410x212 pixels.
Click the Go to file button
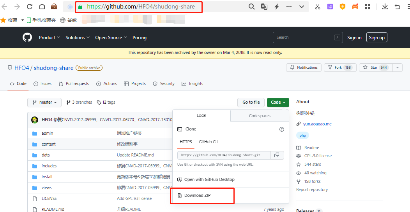251,103
